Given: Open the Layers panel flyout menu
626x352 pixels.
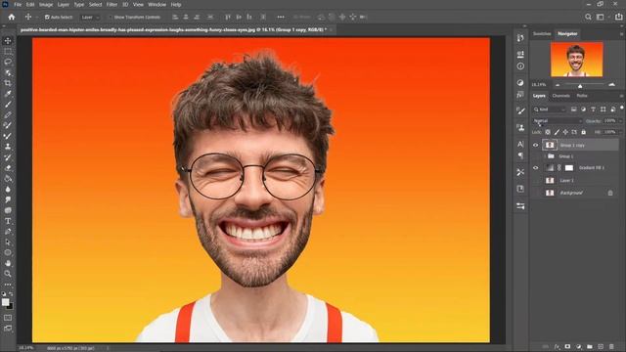Looking at the screenshot, I should (x=621, y=96).
